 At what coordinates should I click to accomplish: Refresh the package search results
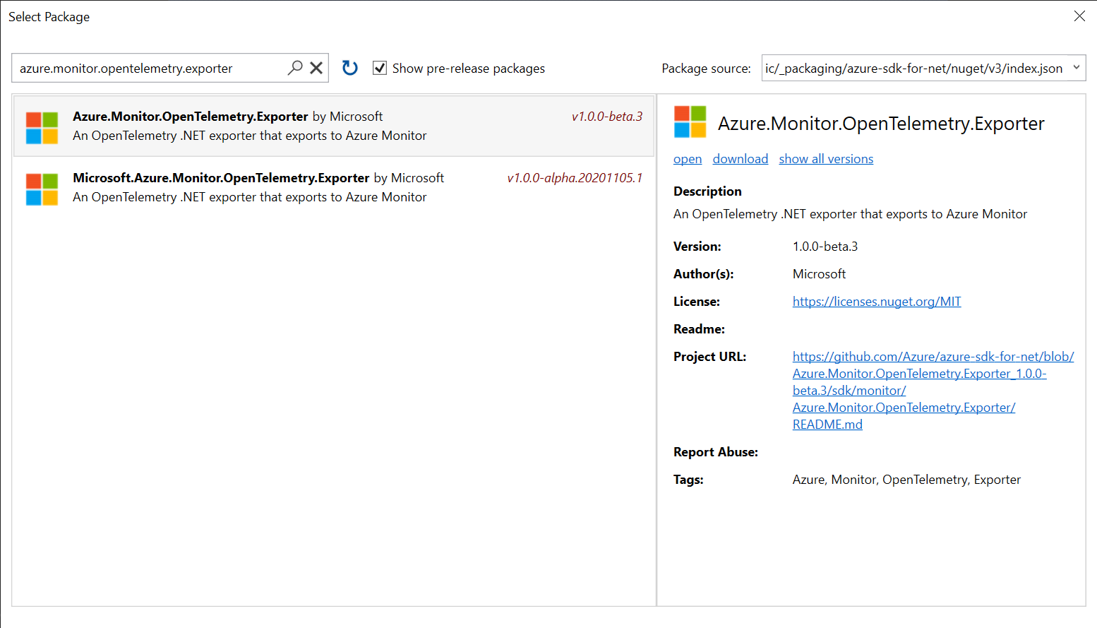349,67
